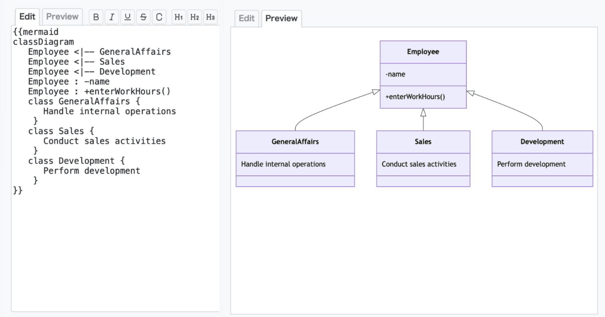The height and width of the screenshot is (317, 605).
Task: Toggle bold formatting in the editor toolbar
Action: (x=95, y=17)
